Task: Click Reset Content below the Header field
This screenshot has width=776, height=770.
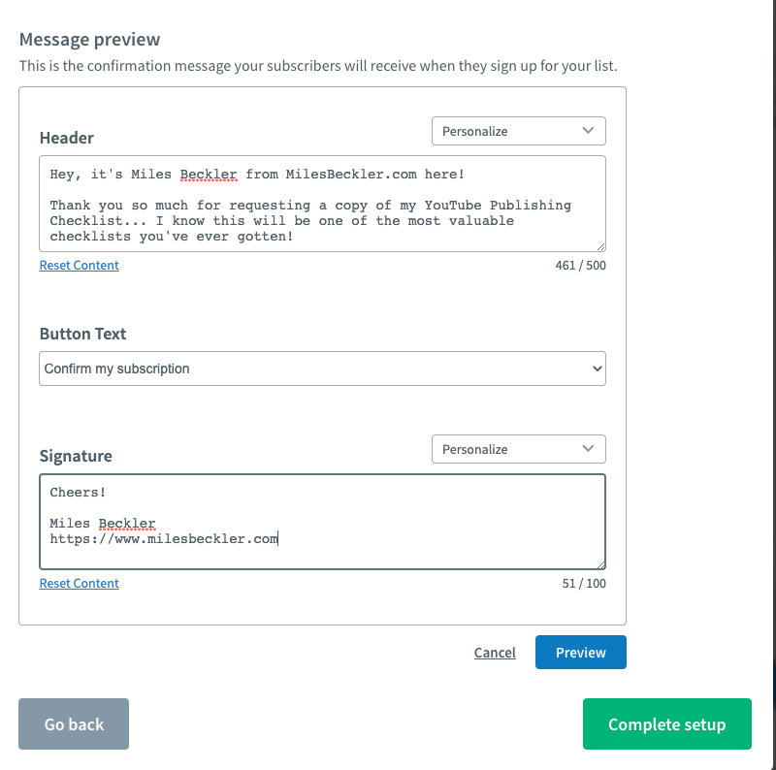Action: pos(80,266)
